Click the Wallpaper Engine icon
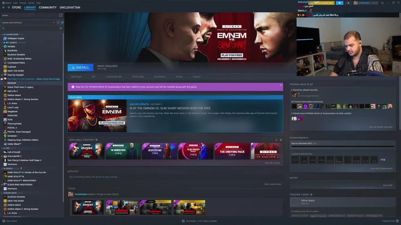 (x=5, y=38)
